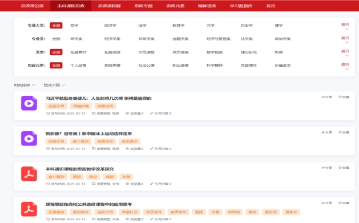Open the 精神谱系 nav tab
The width and height of the screenshot is (359, 223).
[207, 6]
